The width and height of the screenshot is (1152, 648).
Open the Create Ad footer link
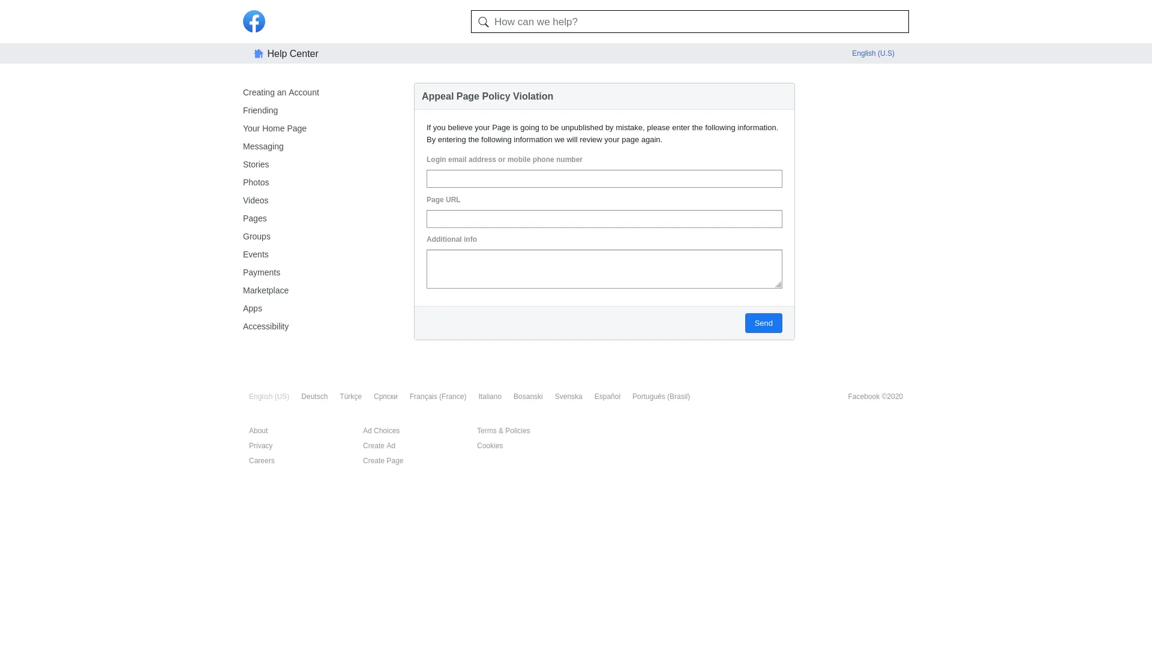click(379, 446)
